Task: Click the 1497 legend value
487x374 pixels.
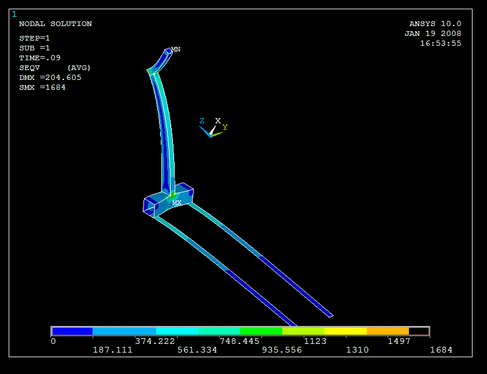Action: coord(400,342)
